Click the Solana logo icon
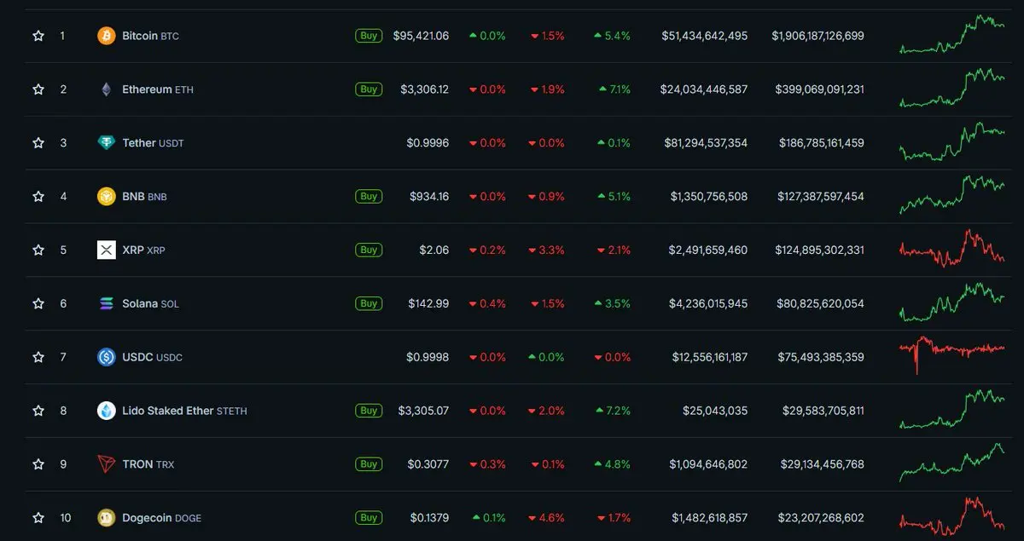Screen dimensions: 1024x541 (x=106, y=303)
